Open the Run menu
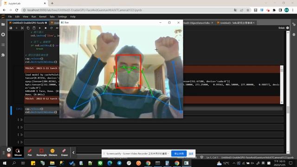 (x=34, y=17)
